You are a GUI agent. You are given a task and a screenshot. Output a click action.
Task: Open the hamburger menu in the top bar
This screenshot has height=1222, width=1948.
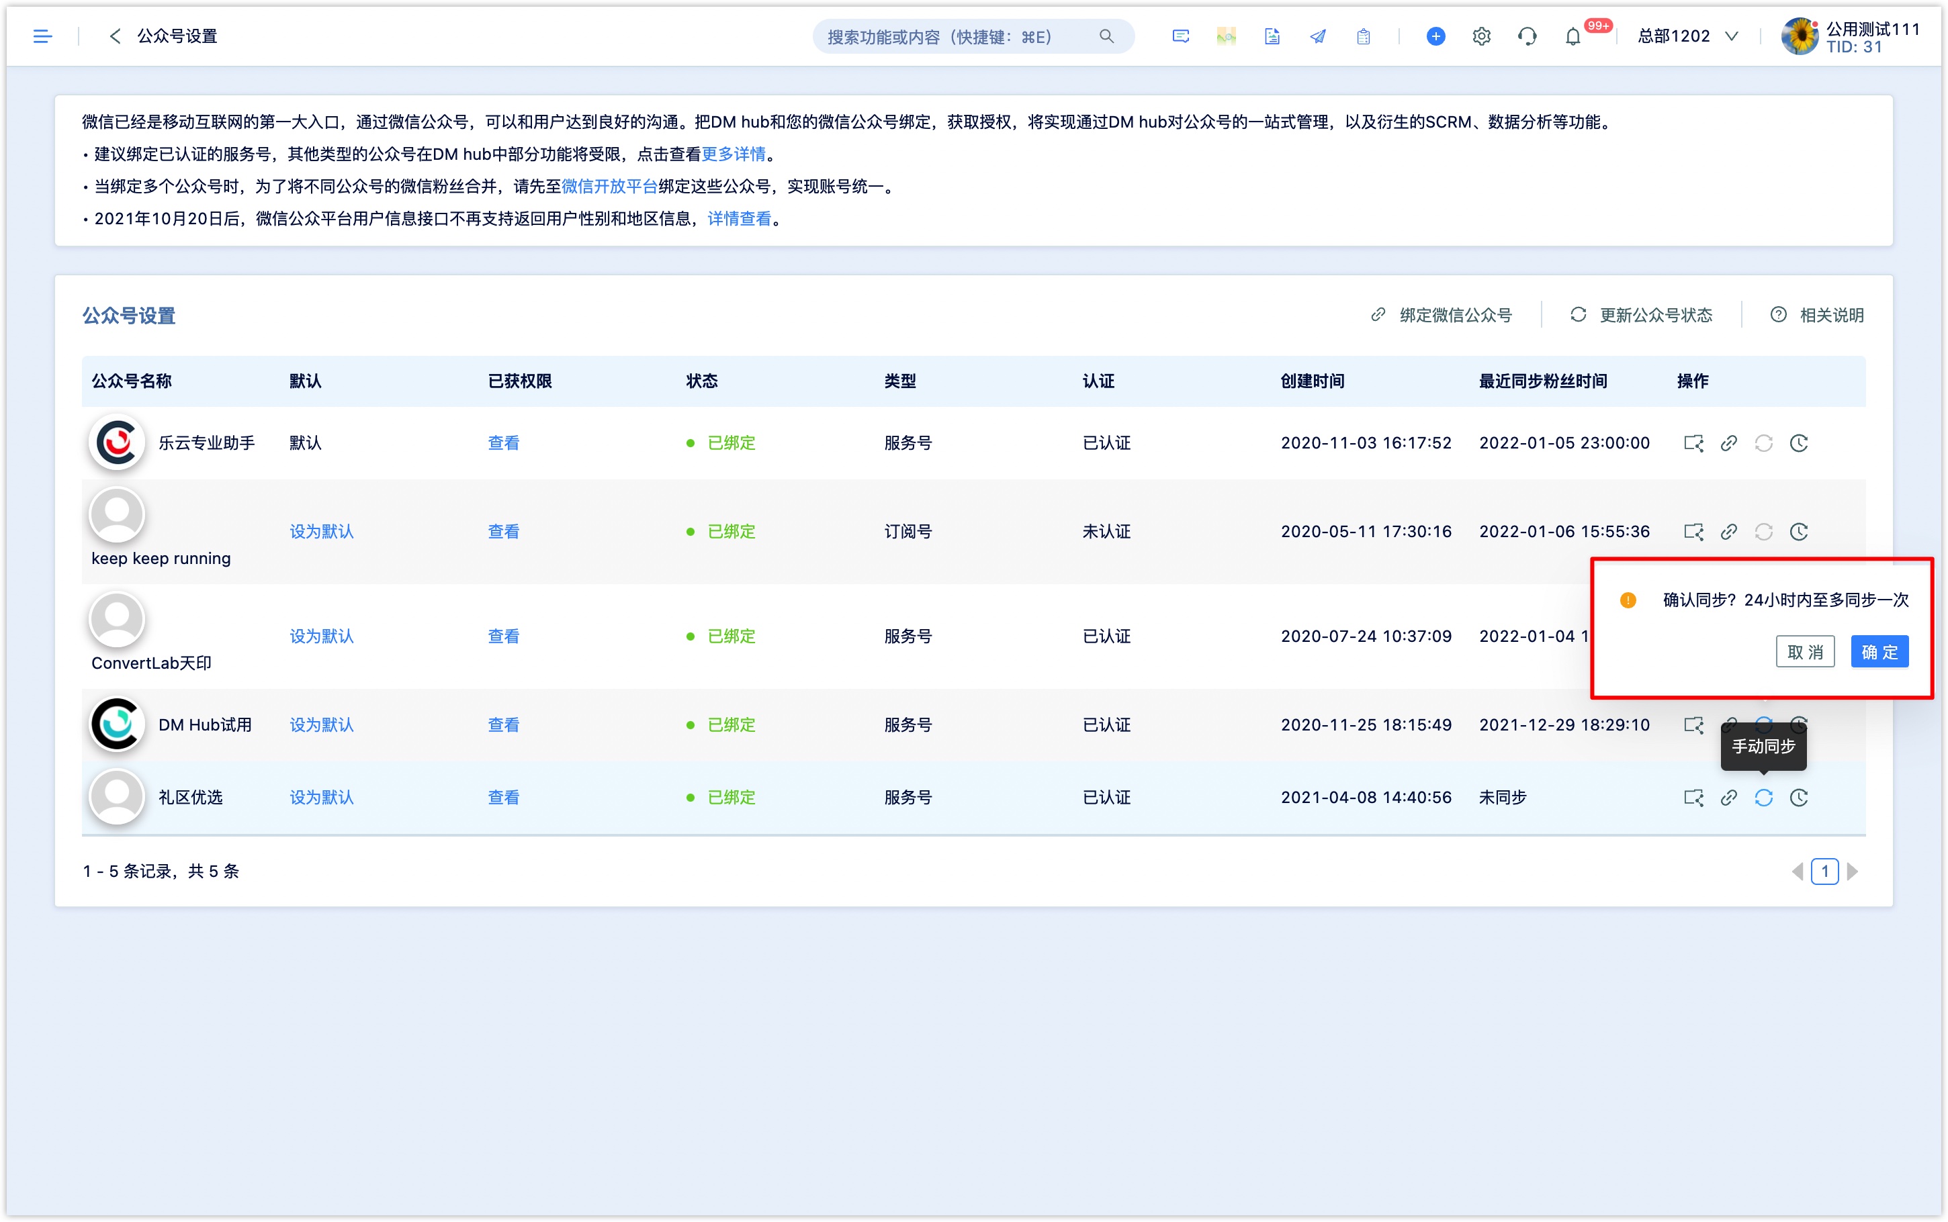pos(42,36)
